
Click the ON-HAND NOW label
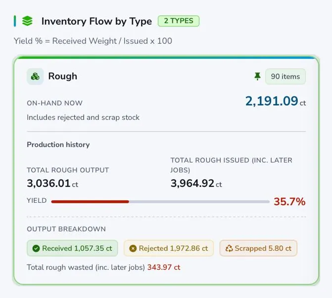[x=54, y=103]
